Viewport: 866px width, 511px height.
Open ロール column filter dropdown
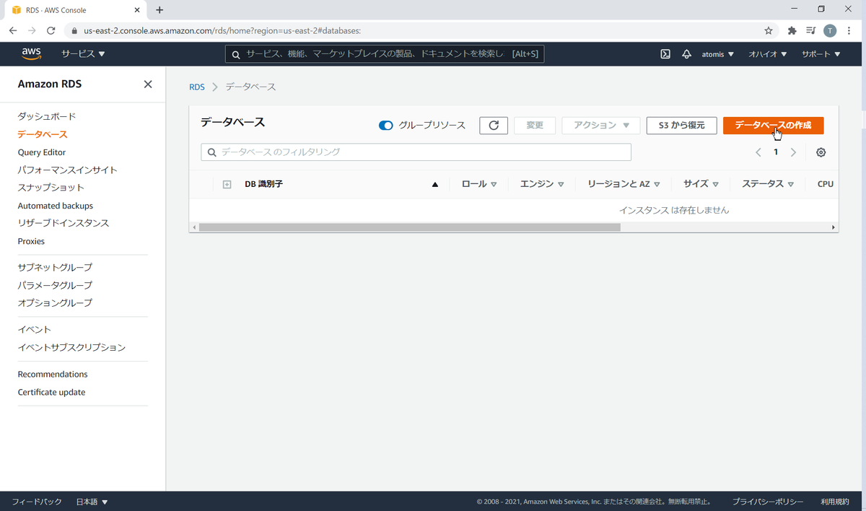[494, 185]
